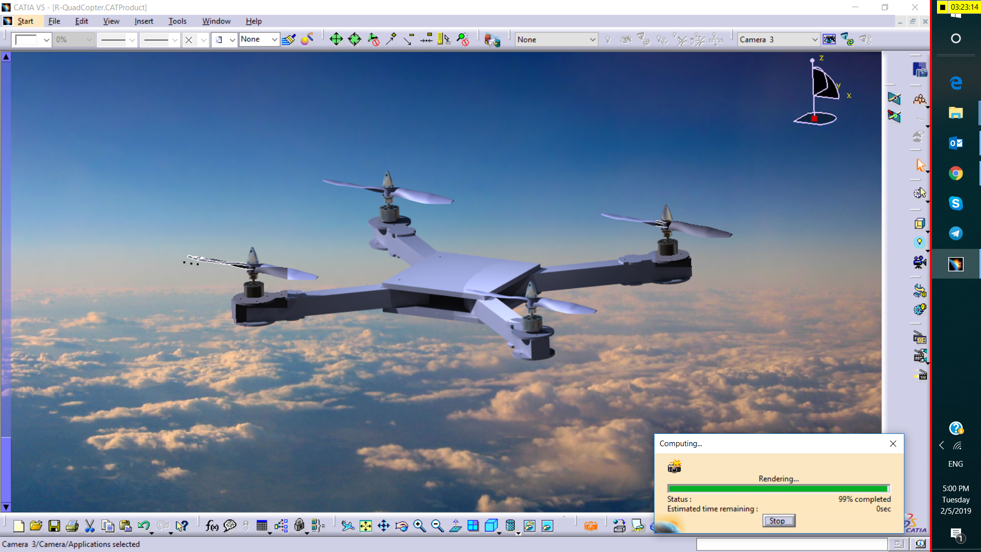Select the green Translate manipulation icon
This screenshot has height=552, width=981.
(336, 39)
